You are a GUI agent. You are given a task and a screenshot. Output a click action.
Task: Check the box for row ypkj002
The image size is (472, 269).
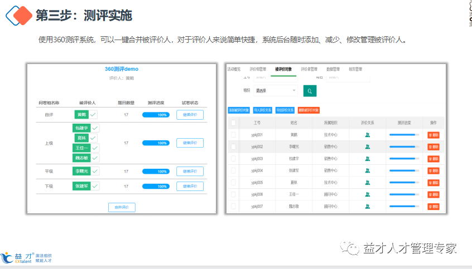(233, 146)
